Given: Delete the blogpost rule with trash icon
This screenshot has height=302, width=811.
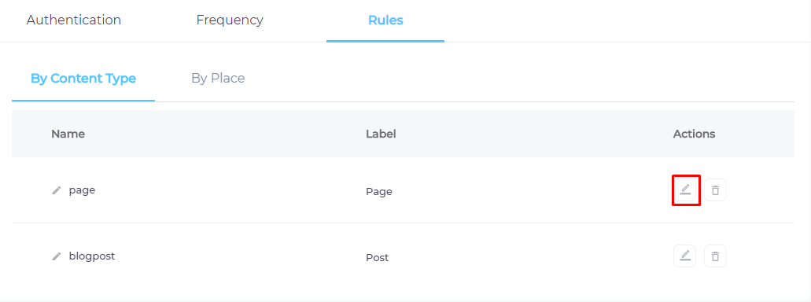Looking at the screenshot, I should (x=715, y=256).
